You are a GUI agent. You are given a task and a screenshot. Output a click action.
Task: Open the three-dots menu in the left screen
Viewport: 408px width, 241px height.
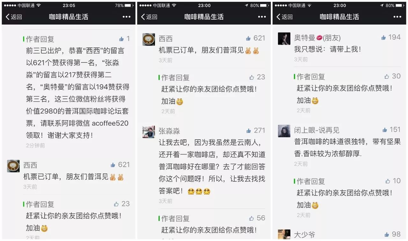[127, 17]
